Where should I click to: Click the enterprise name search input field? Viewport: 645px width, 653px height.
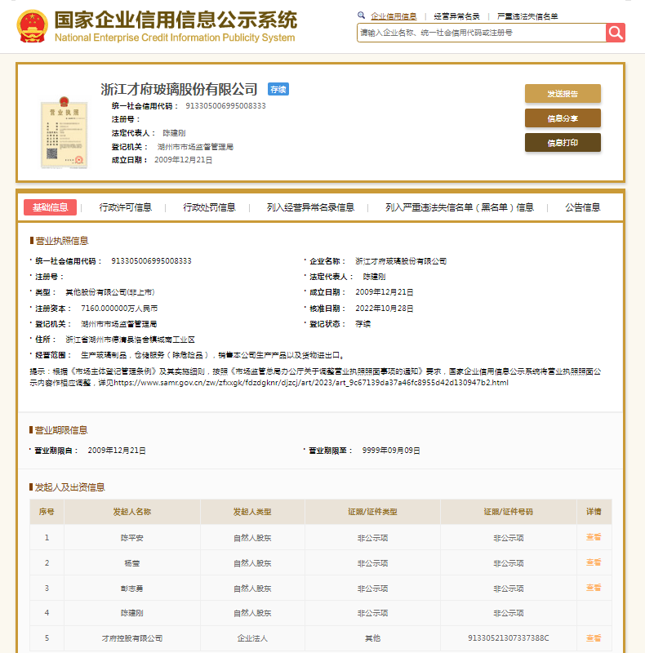click(x=481, y=32)
